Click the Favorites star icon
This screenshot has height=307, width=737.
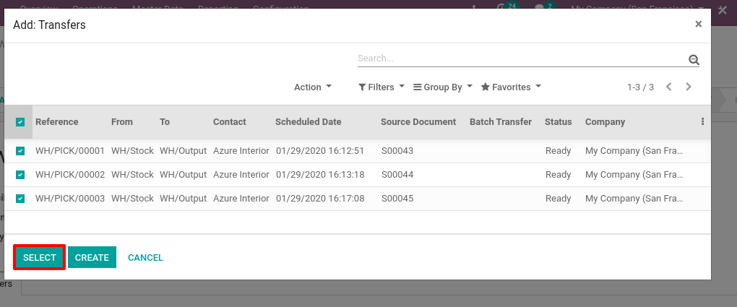coord(485,87)
